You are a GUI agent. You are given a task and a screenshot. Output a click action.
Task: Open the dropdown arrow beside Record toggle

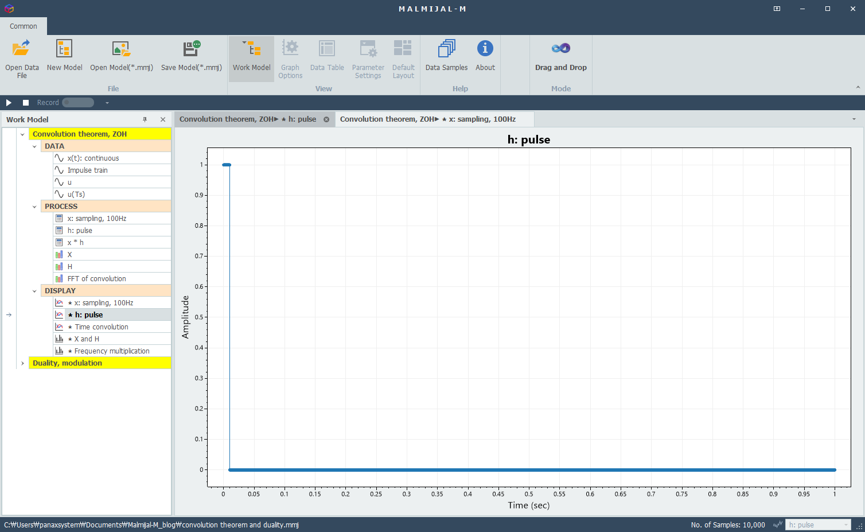(x=107, y=103)
